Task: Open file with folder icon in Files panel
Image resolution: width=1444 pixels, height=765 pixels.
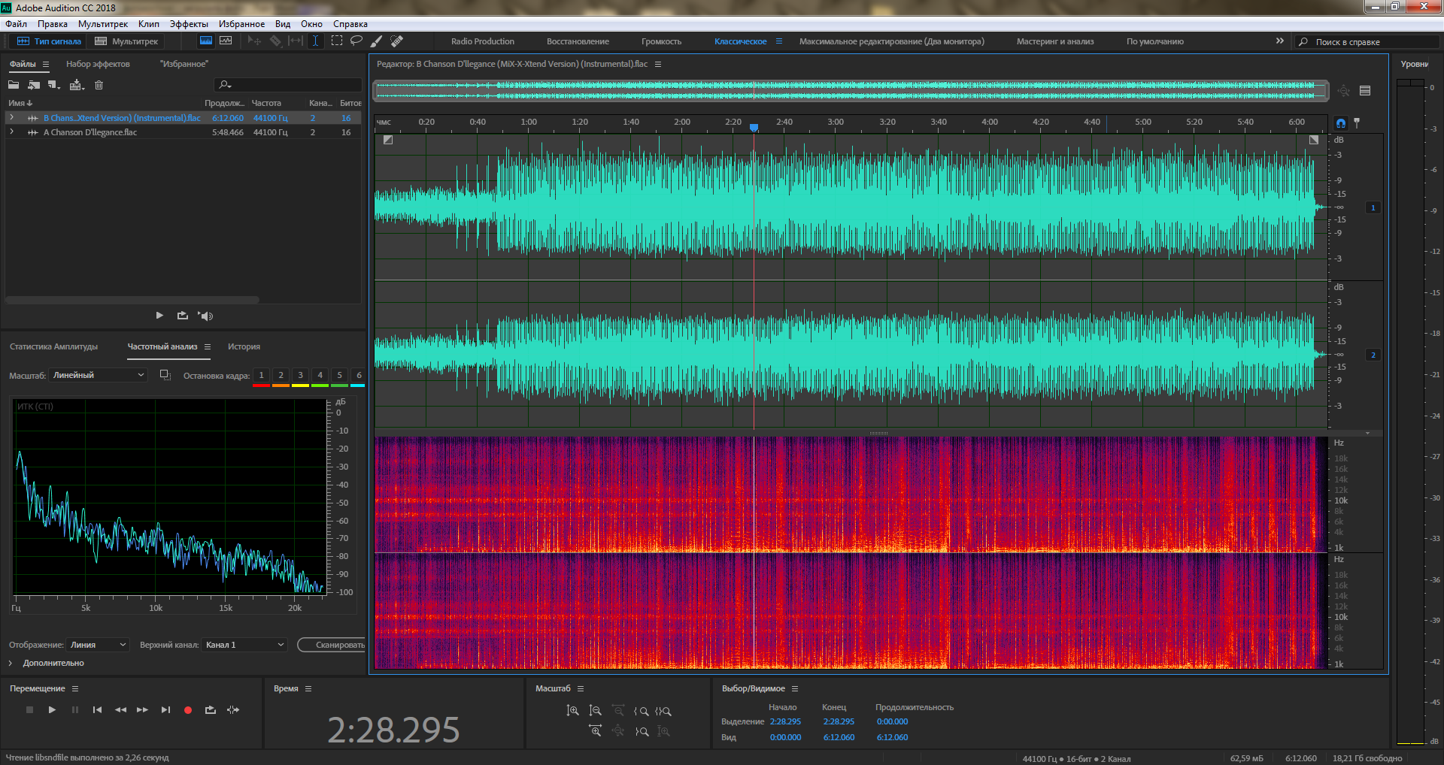Action: (x=14, y=85)
